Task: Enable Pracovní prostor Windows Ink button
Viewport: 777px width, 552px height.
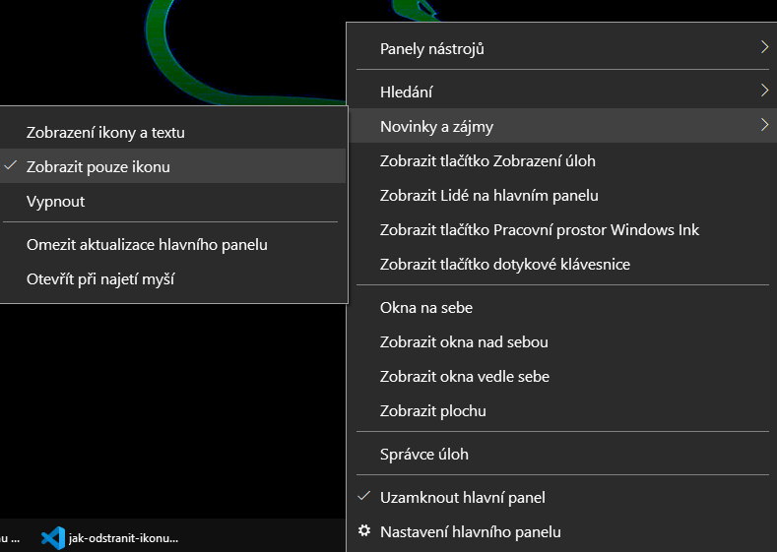Action: [x=539, y=229]
